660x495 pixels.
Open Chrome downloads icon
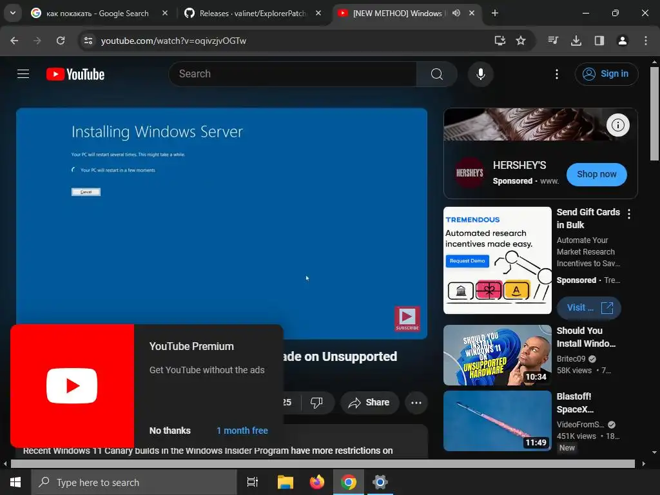[576, 41]
